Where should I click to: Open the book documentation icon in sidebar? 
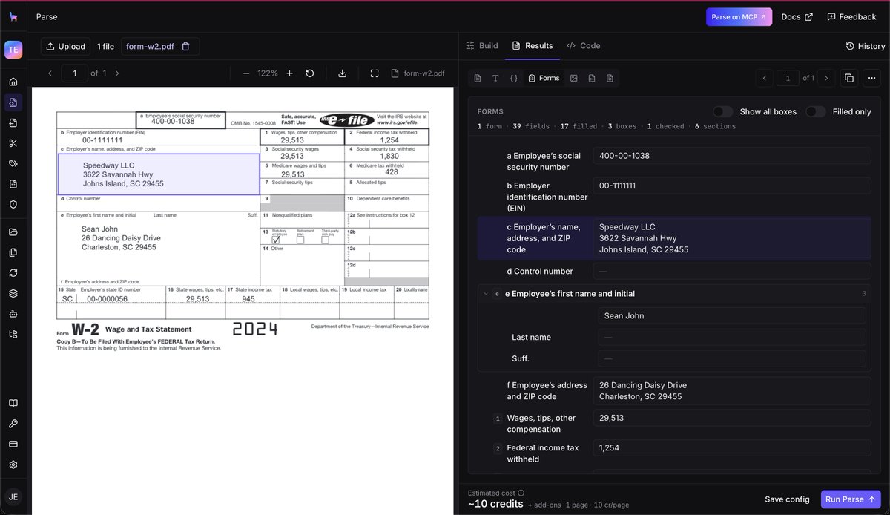click(13, 404)
